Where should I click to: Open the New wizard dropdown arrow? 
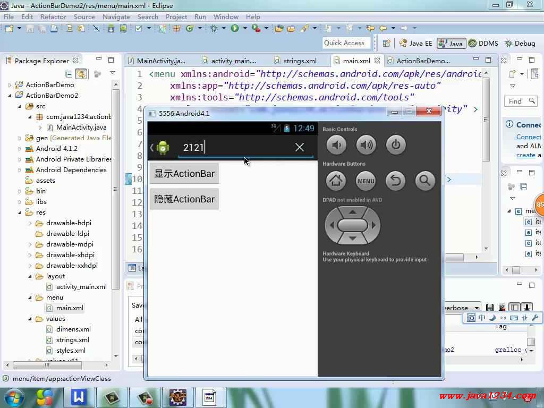(19, 28)
